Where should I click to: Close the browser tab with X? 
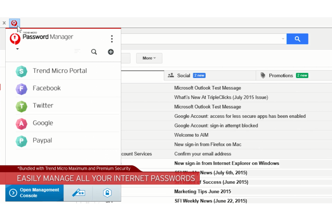(4, 23)
